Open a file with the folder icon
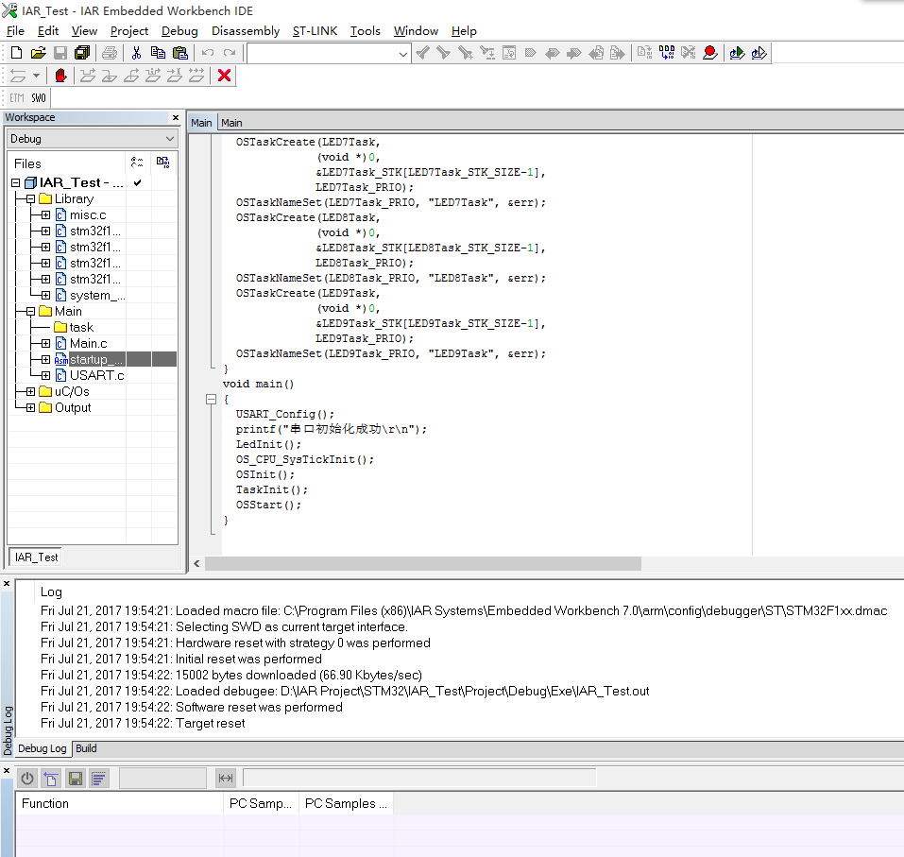 click(x=38, y=53)
